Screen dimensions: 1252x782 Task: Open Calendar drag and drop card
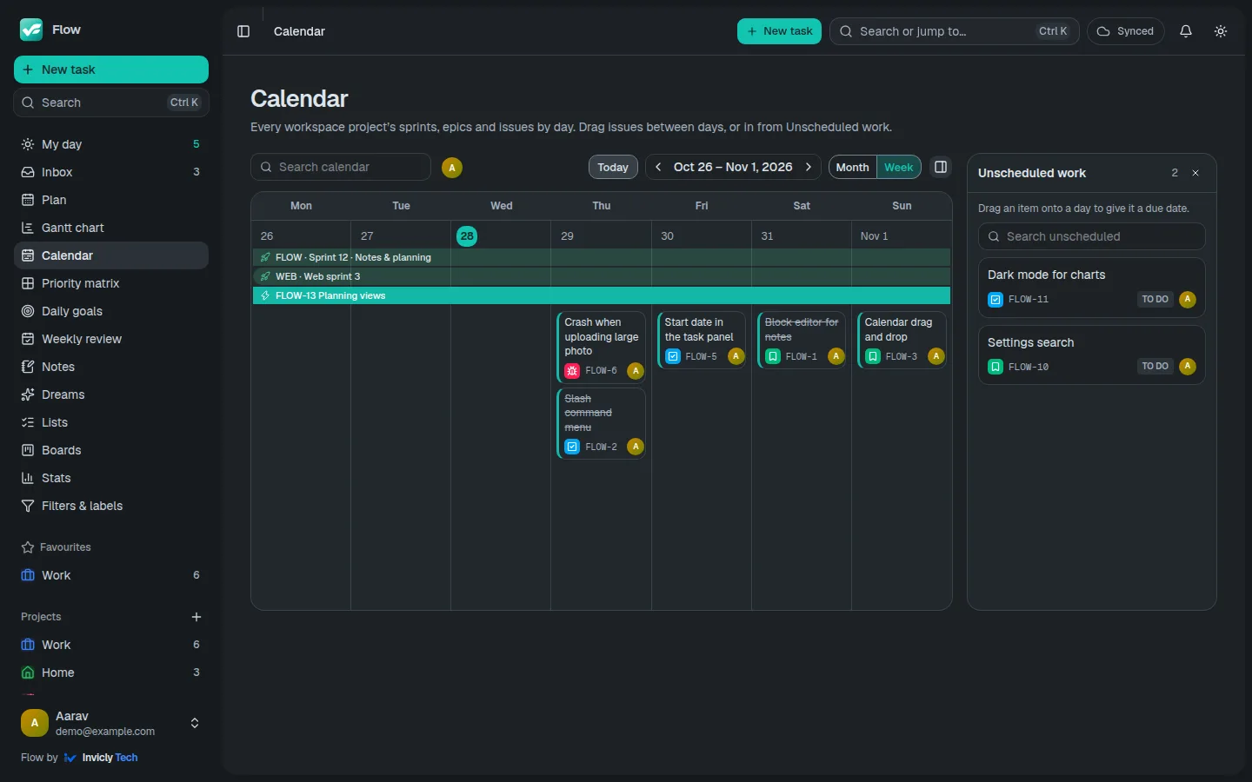point(901,340)
